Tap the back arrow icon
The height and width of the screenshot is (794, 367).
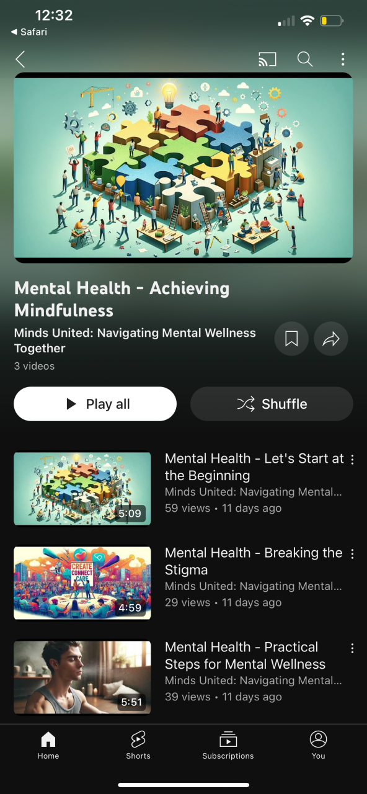(x=20, y=60)
